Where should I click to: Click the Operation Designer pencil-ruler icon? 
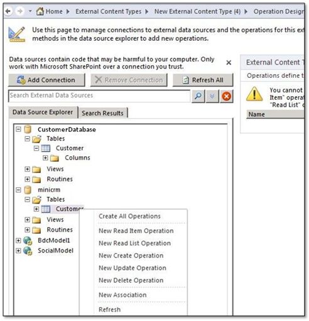17,35
